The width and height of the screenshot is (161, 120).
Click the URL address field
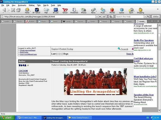coord(48,17)
